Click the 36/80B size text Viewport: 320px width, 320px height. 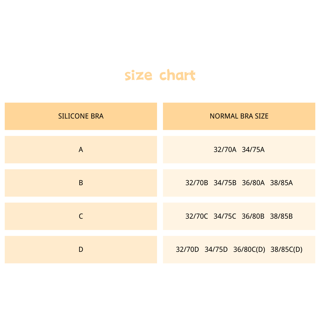coord(253,216)
